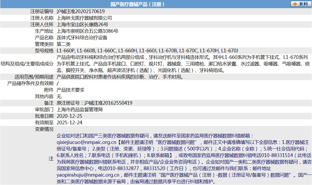Click the 管理类别 value 第二类

click(64, 44)
